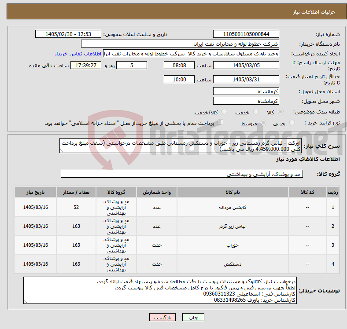Select the متوسط purchase type radio
Screen dimensions: 347x329
[x=263, y=123]
